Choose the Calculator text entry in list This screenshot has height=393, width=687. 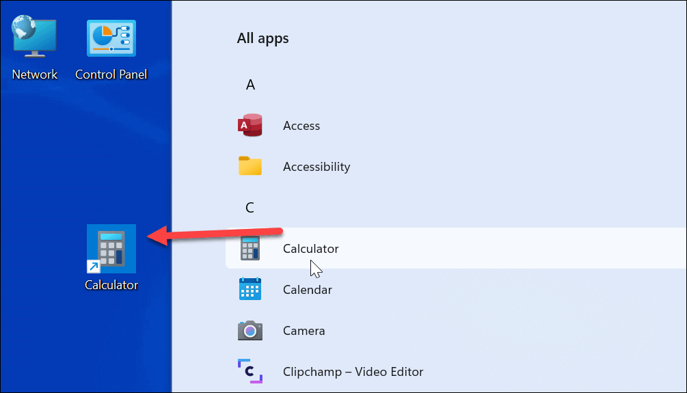tap(310, 249)
